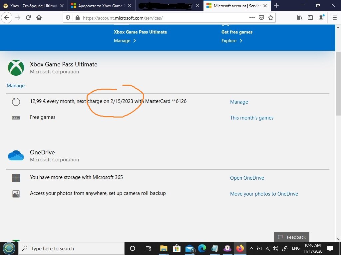Click the Pocket save icon
This screenshot has height=255, width=341.
(x=261, y=18)
